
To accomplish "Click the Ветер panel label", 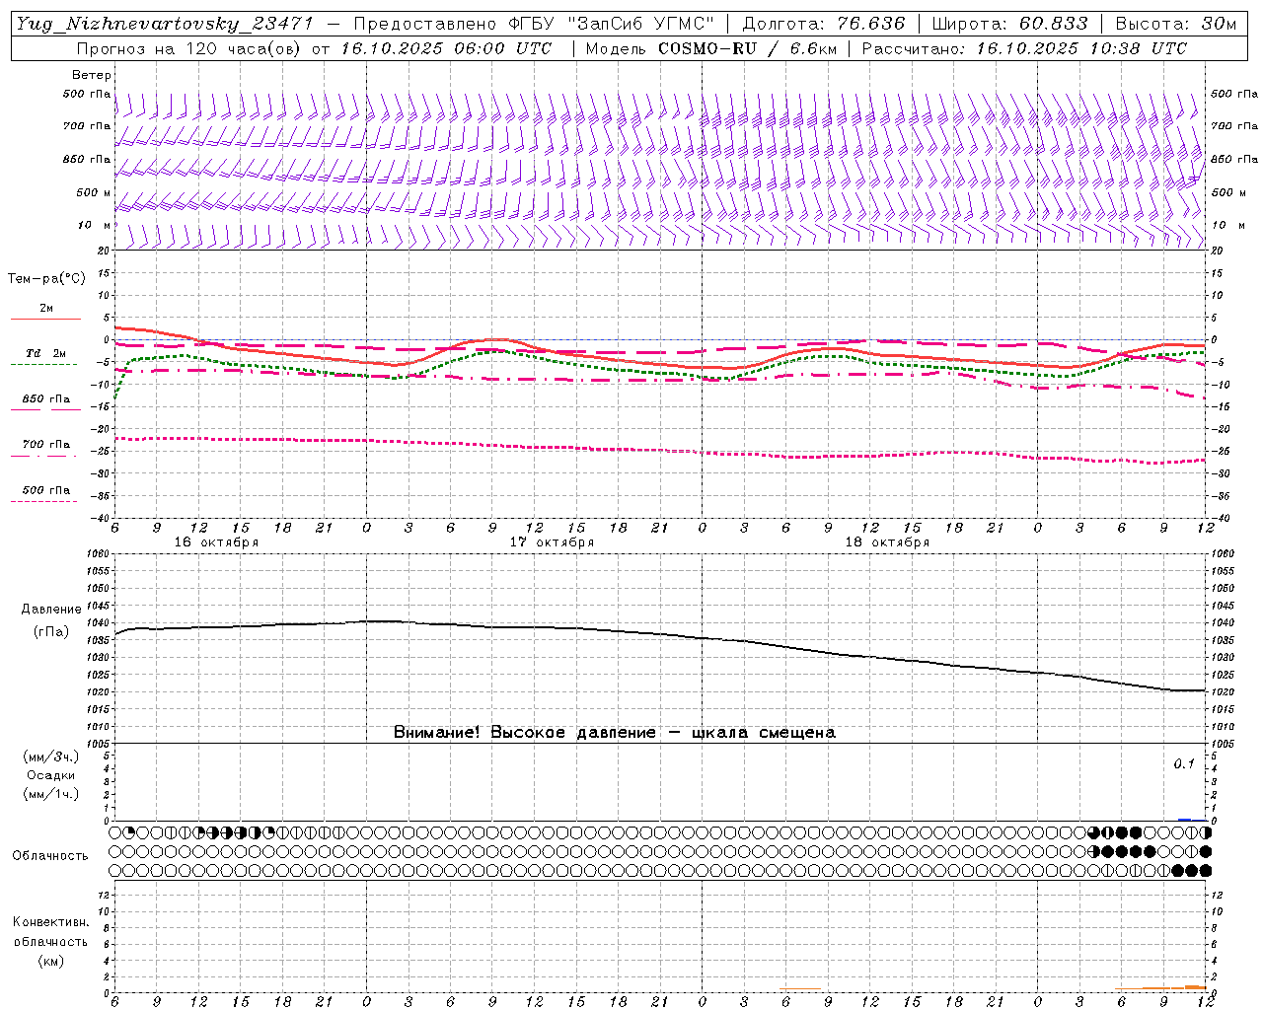I will pyautogui.click(x=92, y=75).
